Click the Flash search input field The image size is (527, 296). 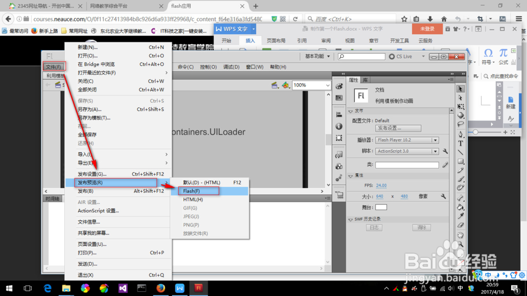click(362, 56)
